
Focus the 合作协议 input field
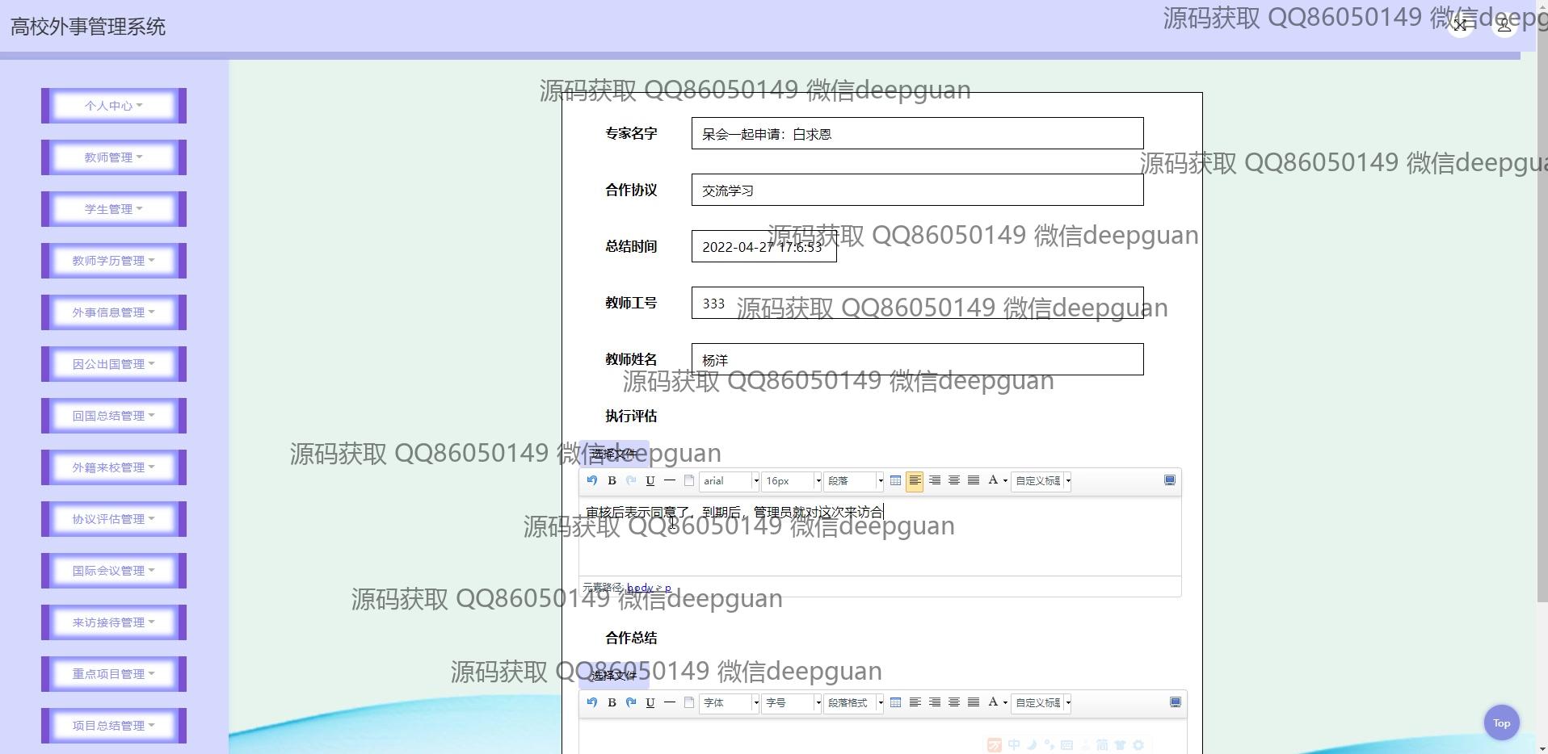pyautogui.click(x=917, y=190)
